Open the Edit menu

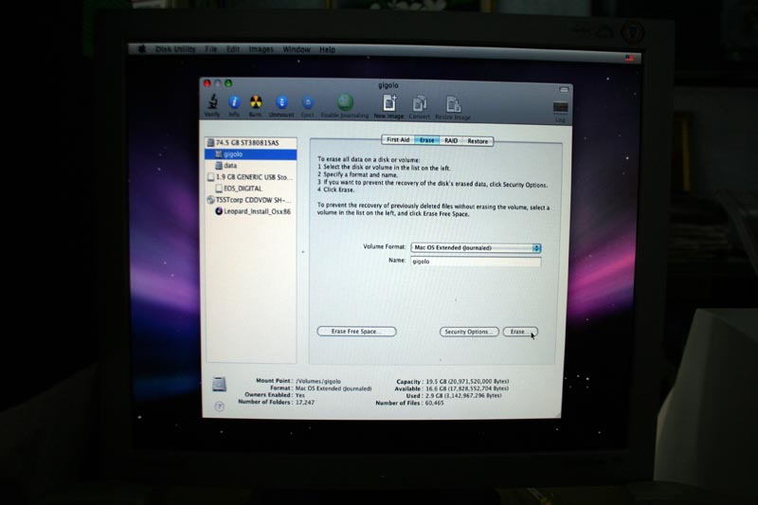233,49
